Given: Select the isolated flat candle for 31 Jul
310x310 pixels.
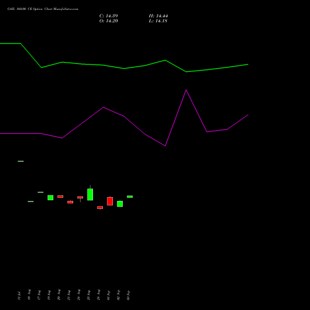Looking at the screenshot, I should [20, 161].
